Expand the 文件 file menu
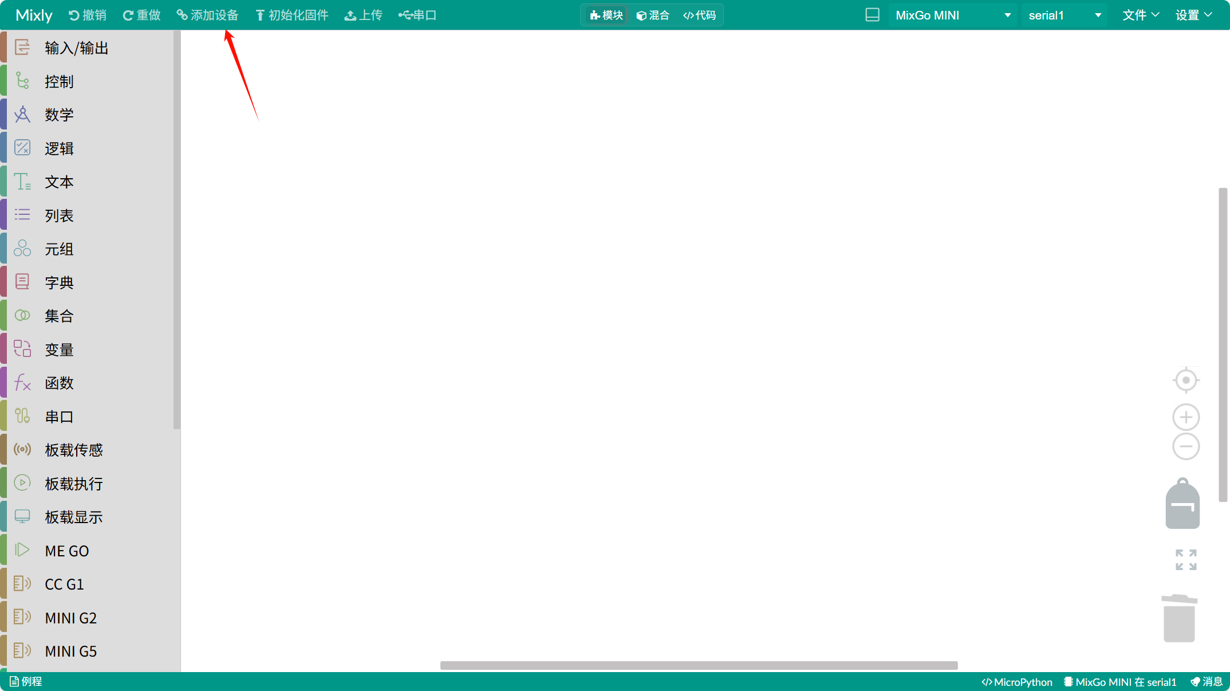 (x=1140, y=15)
